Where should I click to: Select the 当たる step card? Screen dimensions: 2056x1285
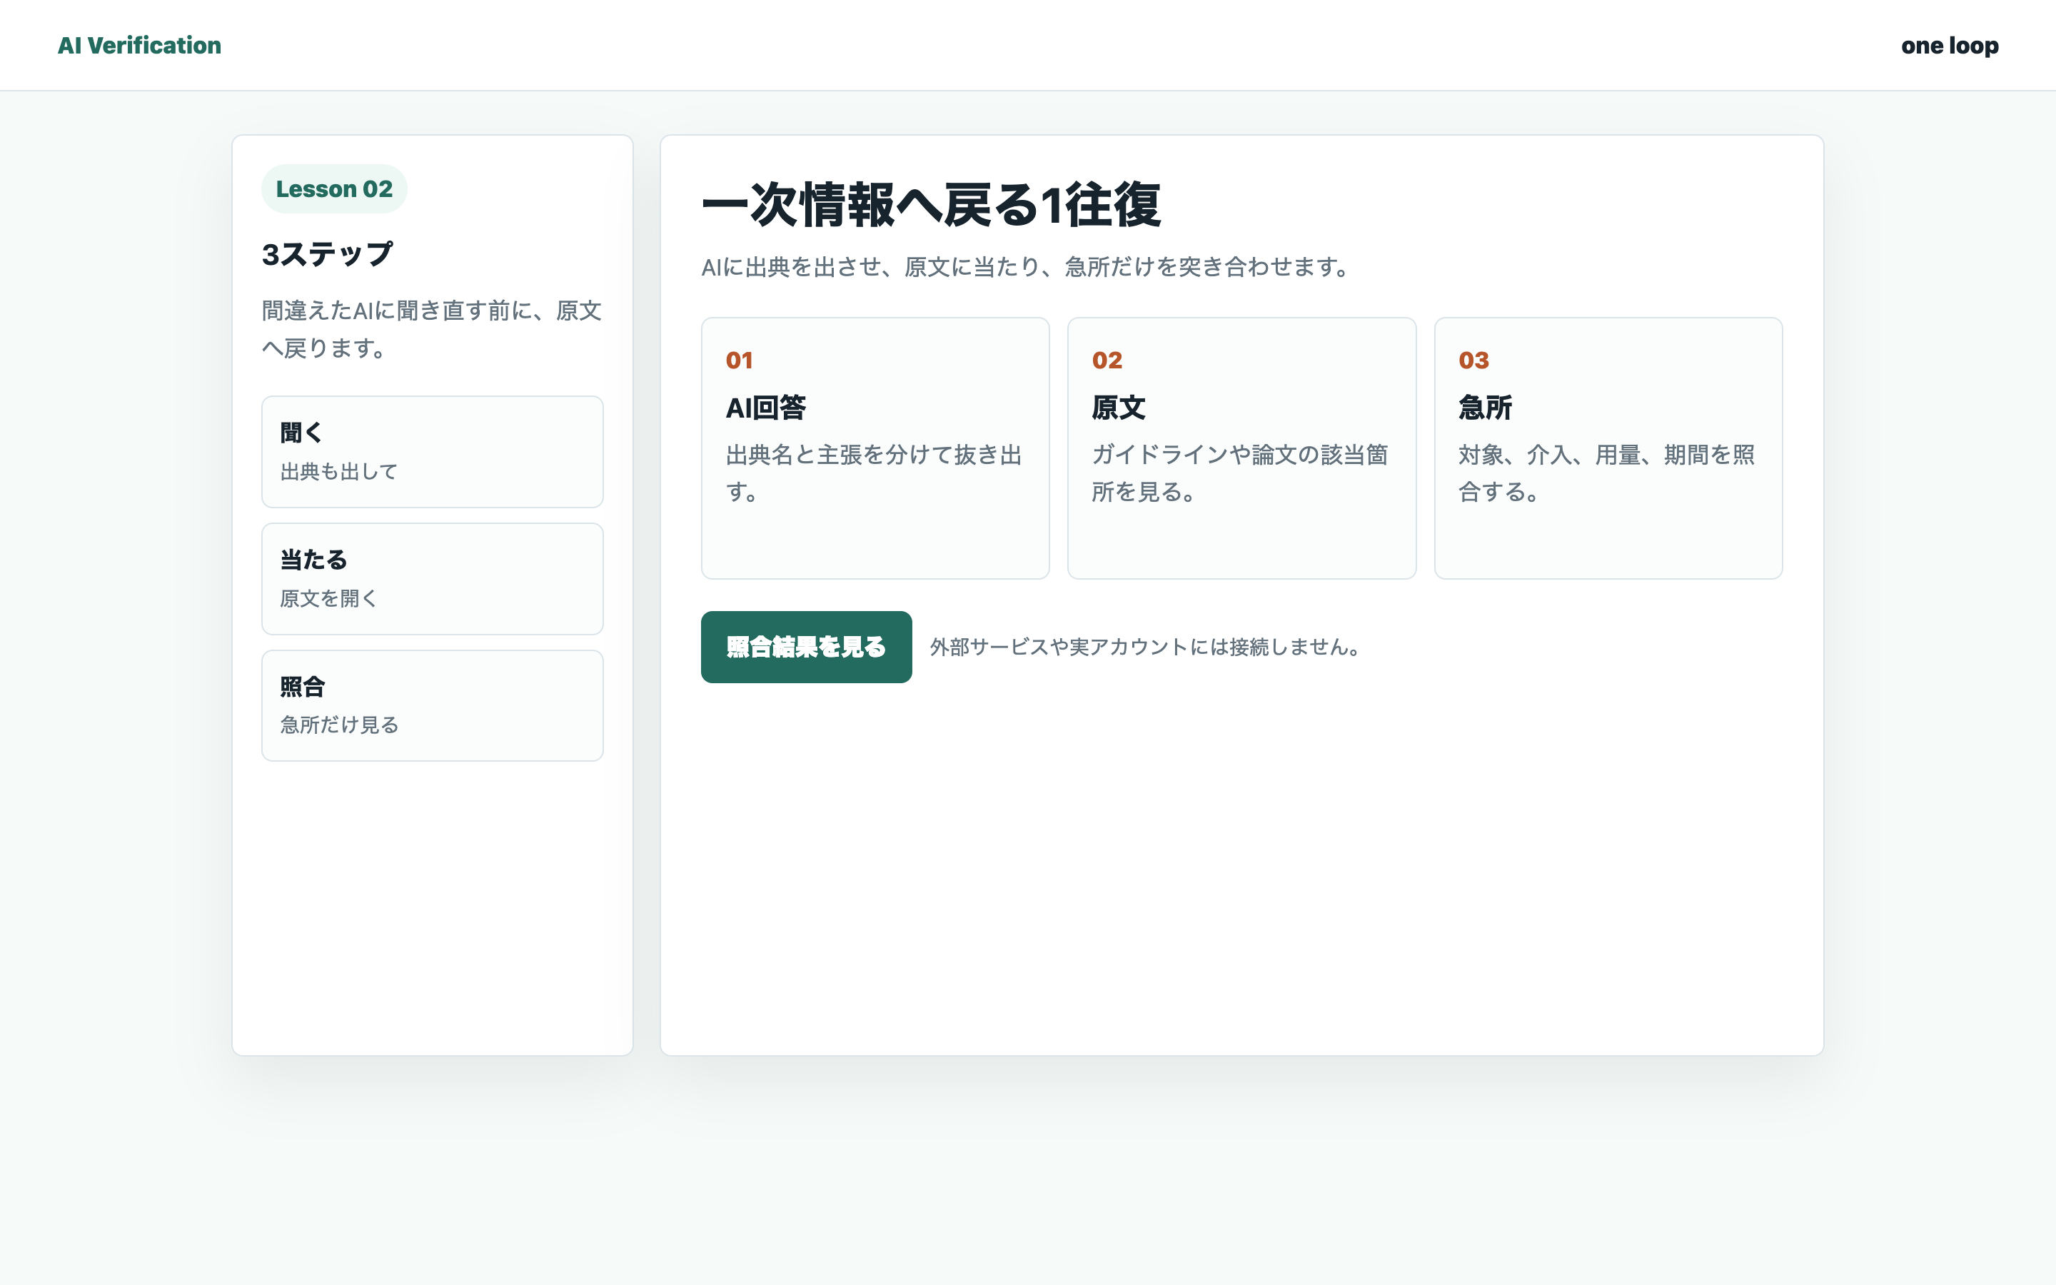click(x=433, y=579)
